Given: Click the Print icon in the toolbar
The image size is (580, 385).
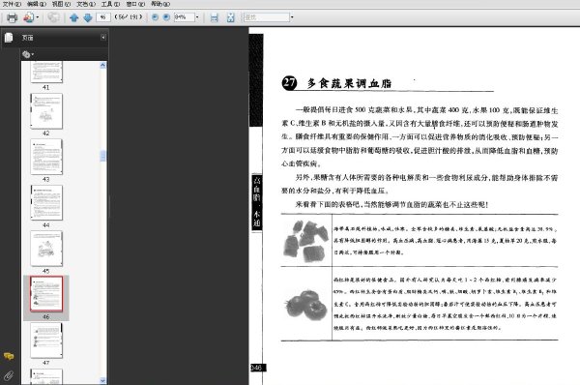Looking at the screenshot, I should tap(13, 17).
